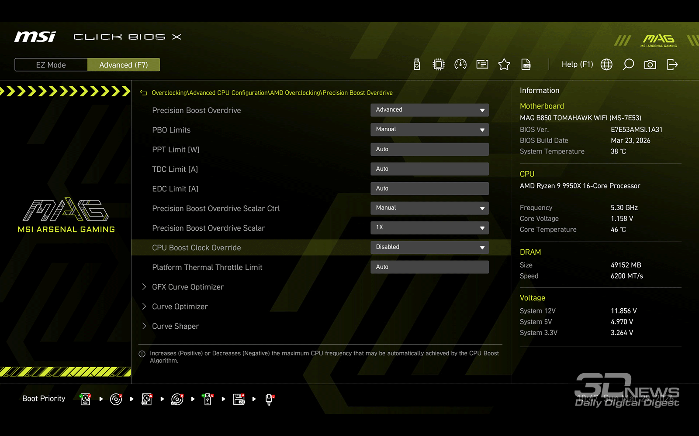Take a screenshot with the camera icon
The width and height of the screenshot is (699, 436).
click(650, 65)
